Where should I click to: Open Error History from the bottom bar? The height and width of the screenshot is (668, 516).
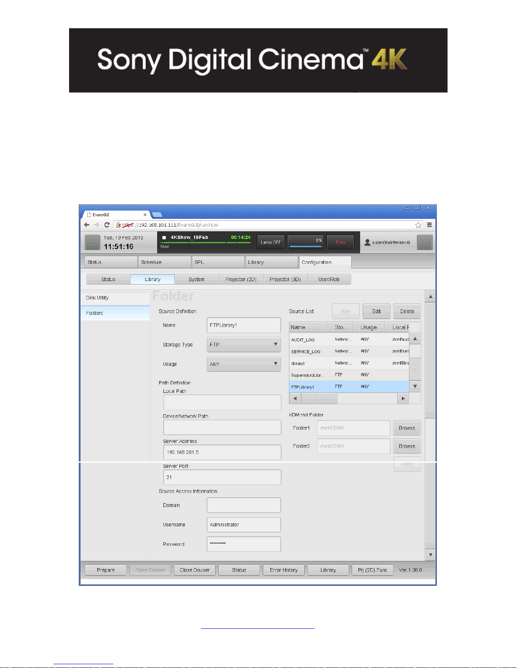(x=284, y=570)
